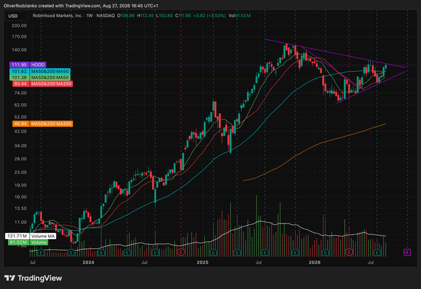Screen dimensions: 421x289
Task: Click the open value O106.86
Action: click(126, 16)
